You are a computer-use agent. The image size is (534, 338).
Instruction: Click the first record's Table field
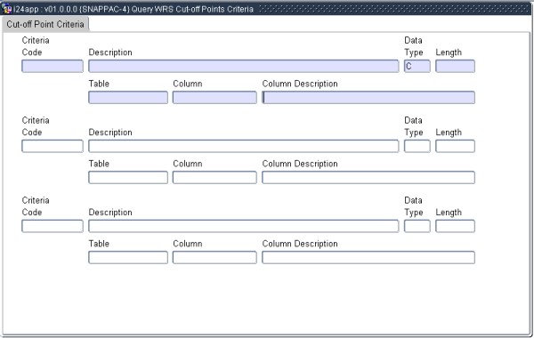click(128, 97)
